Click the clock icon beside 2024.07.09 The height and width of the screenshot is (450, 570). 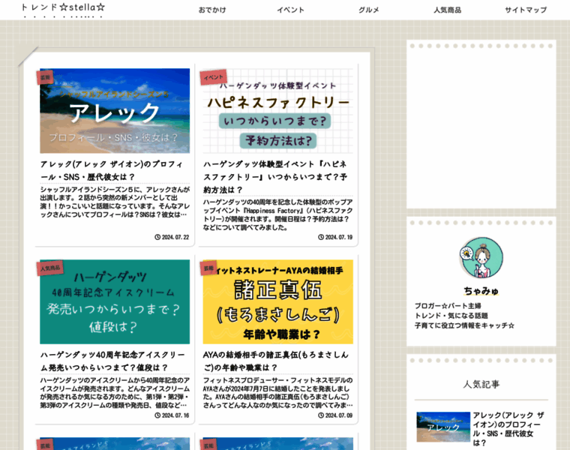pos(321,415)
